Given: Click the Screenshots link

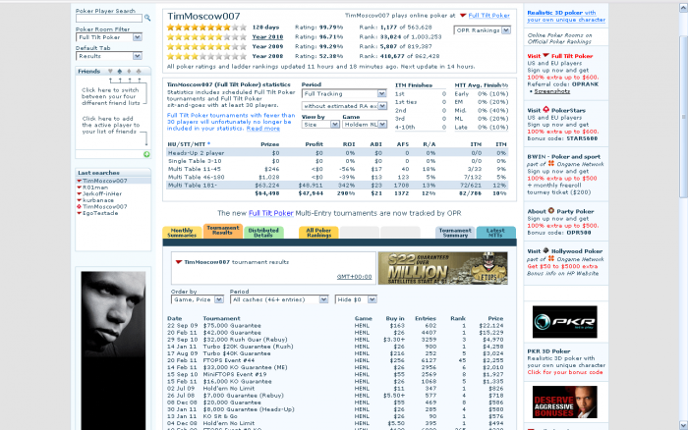Looking at the screenshot, I should (x=552, y=91).
